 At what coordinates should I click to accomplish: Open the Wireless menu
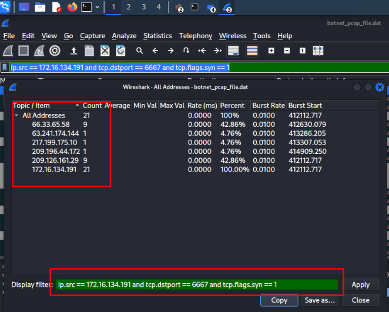[233, 36]
